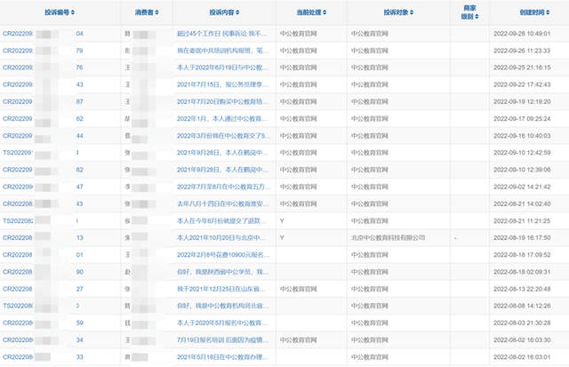Open complaint number CR202209 ending in 76
This screenshot has height=367, width=569.
click(43, 68)
